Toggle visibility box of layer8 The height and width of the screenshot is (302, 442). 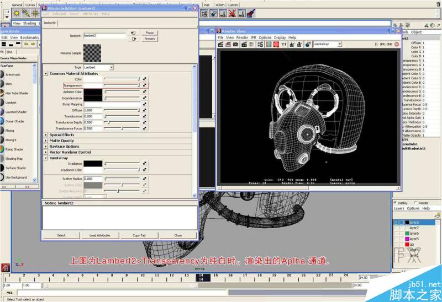point(397,222)
